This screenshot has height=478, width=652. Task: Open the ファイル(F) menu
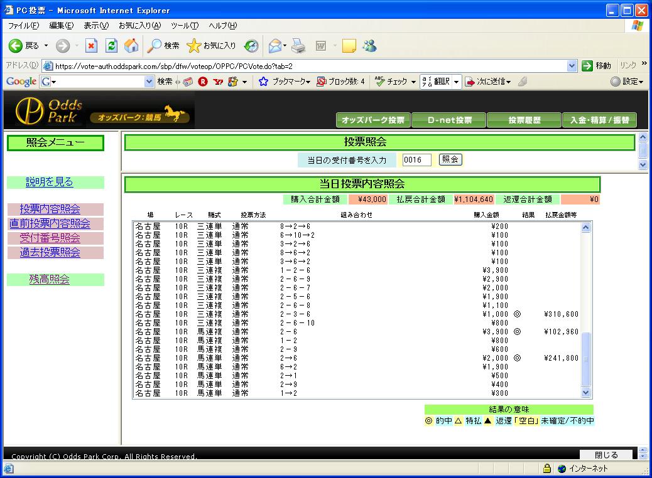coord(23,26)
